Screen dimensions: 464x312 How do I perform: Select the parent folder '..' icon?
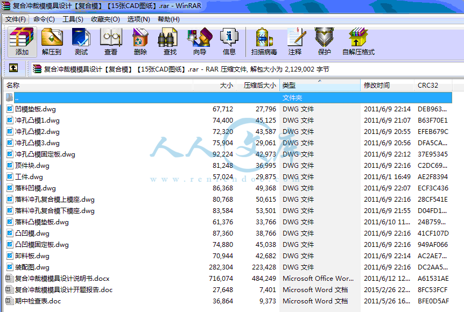coord(10,97)
